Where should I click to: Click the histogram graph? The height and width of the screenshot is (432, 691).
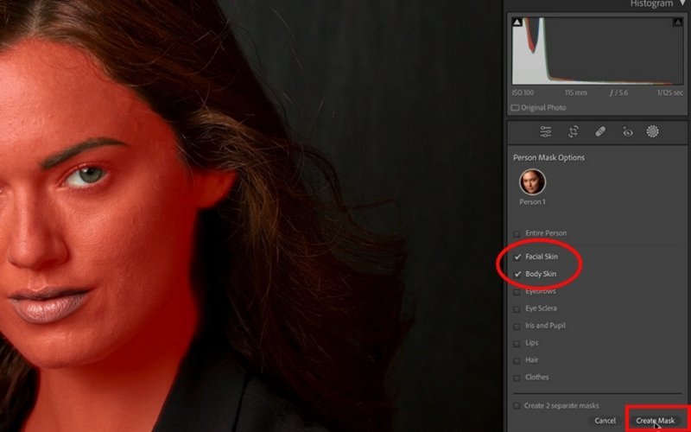pos(597,51)
